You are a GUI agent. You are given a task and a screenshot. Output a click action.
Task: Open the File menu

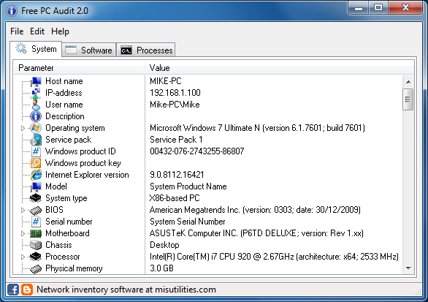tap(17, 31)
